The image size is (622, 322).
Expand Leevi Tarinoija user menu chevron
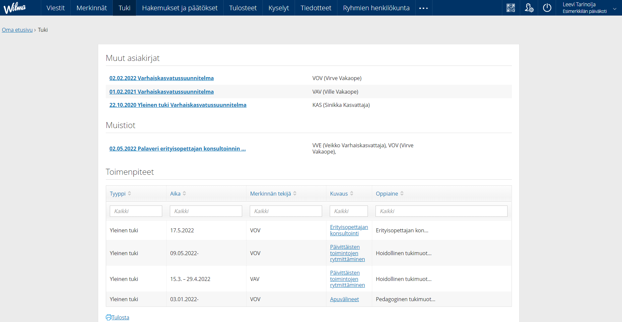tap(615, 9)
